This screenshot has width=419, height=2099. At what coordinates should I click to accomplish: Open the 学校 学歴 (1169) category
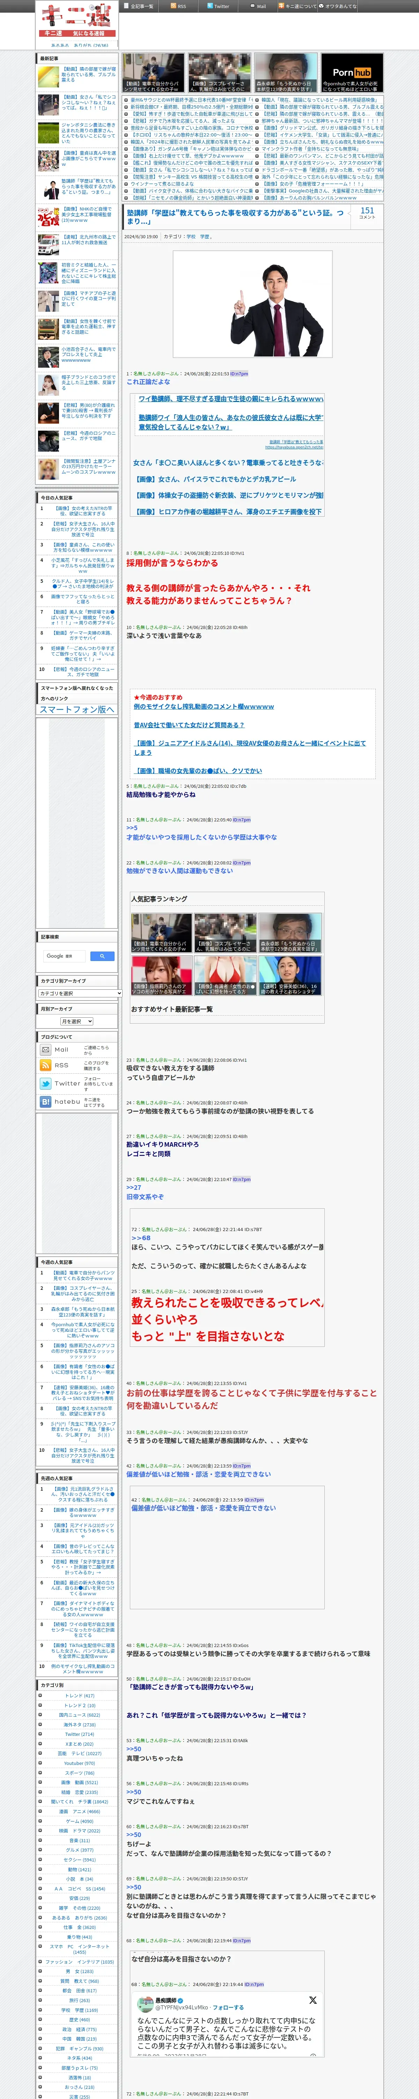coord(80,2010)
